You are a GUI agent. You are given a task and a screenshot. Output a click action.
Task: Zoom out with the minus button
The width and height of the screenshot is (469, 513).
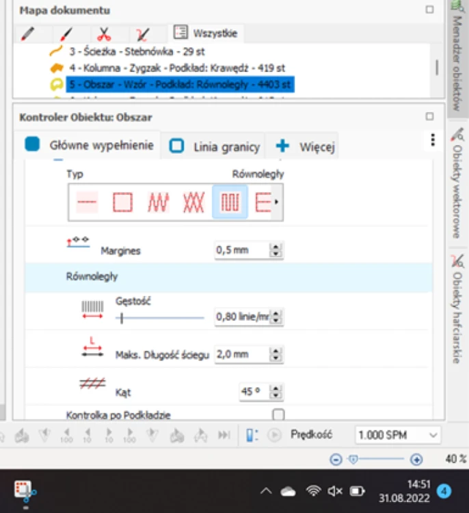coord(336,460)
